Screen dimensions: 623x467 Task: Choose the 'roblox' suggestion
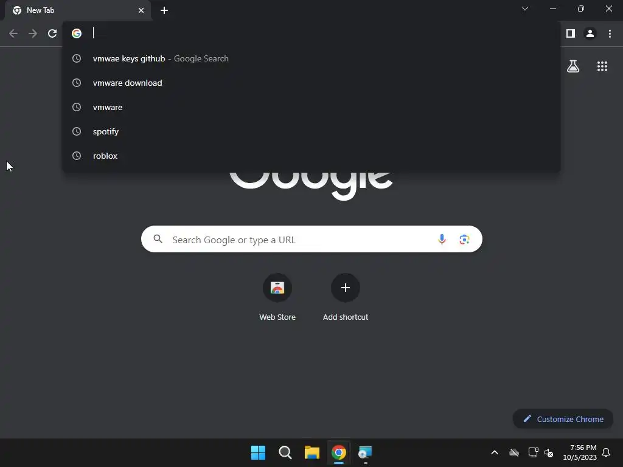[x=311, y=156]
